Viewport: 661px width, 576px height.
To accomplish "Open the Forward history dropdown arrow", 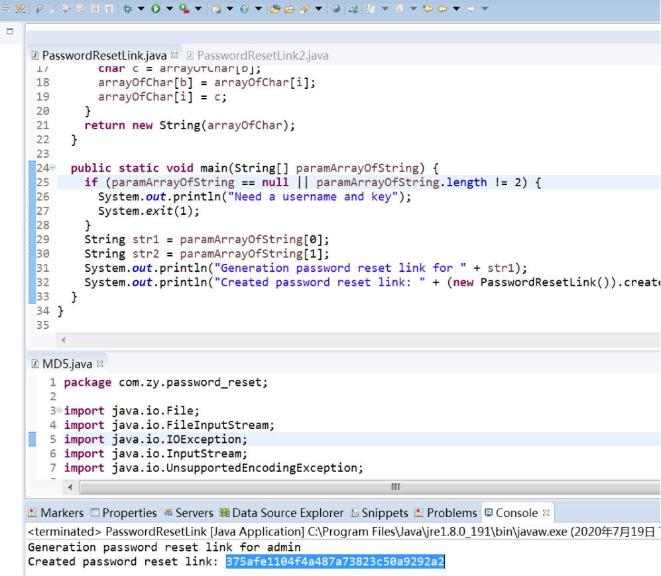I will 485,9.
